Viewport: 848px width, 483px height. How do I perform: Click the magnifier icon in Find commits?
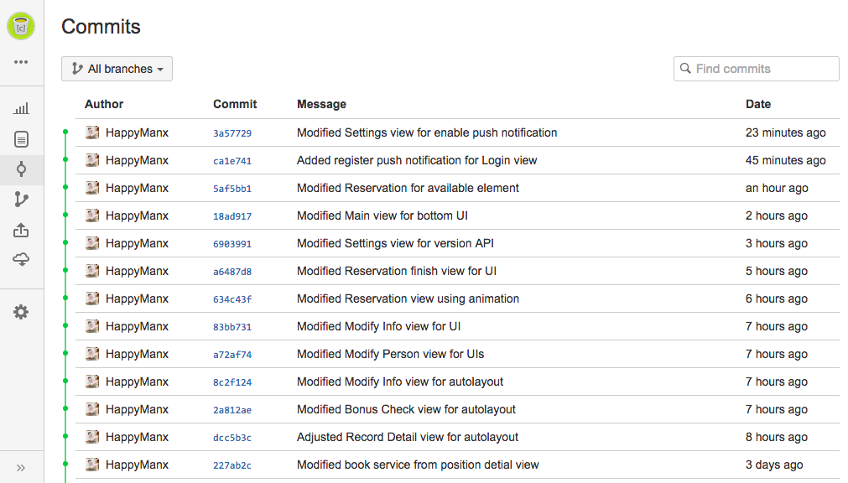coord(686,69)
